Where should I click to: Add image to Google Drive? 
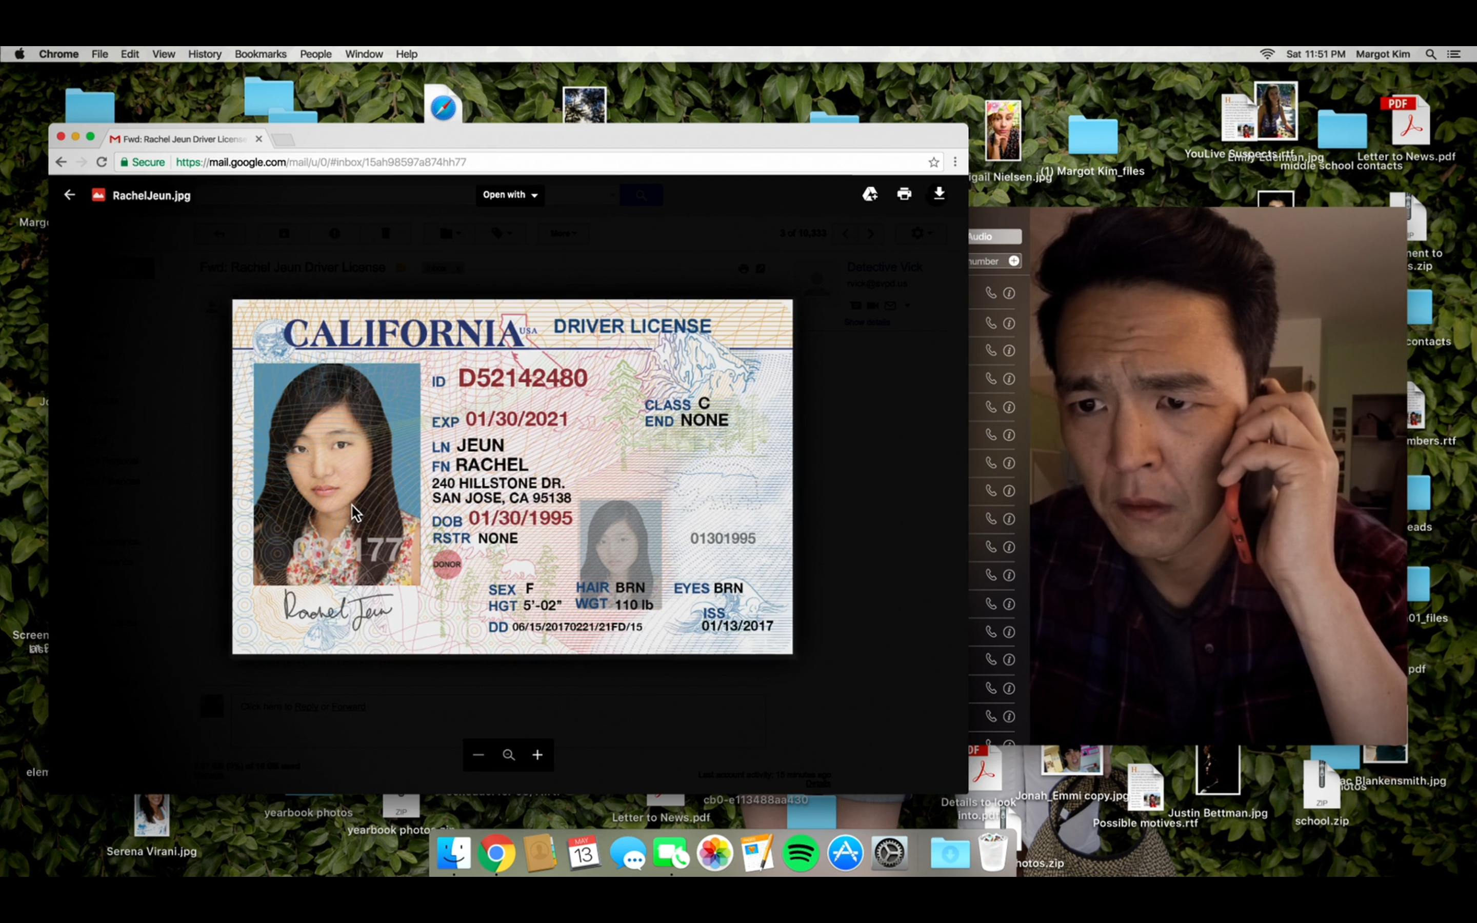(870, 194)
